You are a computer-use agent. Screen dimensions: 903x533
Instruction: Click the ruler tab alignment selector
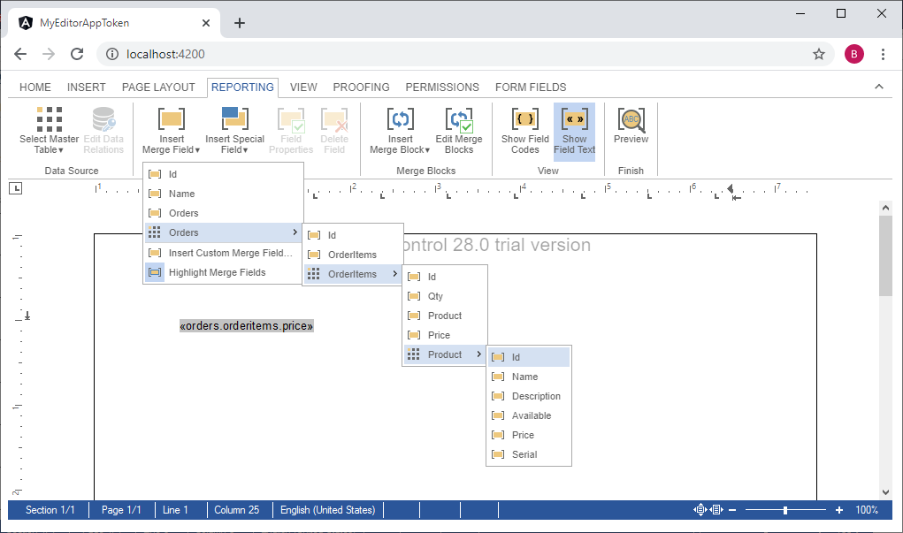16,188
